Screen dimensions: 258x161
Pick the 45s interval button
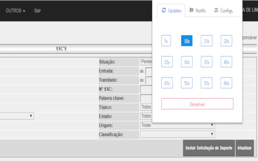click(x=167, y=83)
